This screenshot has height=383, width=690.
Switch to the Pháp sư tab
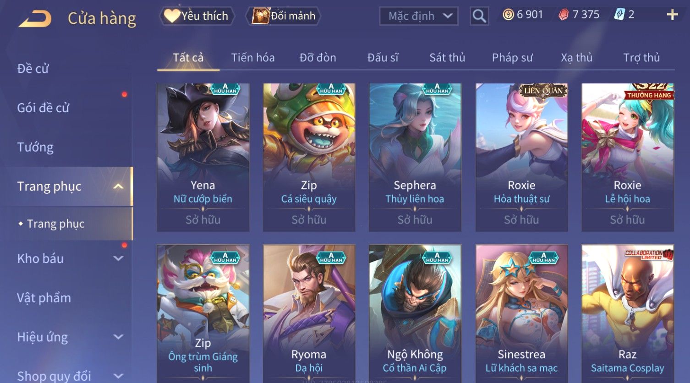pyautogui.click(x=512, y=58)
